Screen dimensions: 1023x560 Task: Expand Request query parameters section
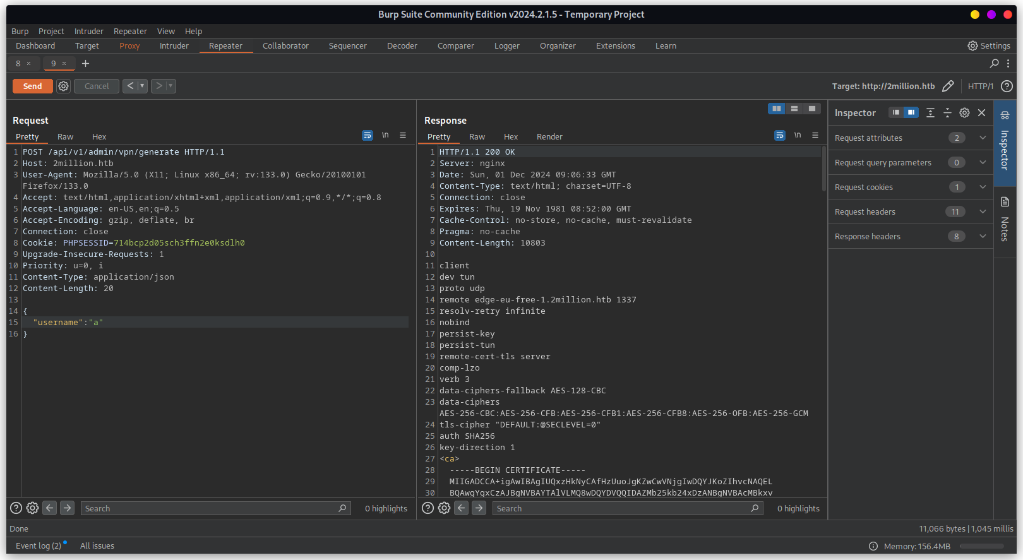point(911,162)
